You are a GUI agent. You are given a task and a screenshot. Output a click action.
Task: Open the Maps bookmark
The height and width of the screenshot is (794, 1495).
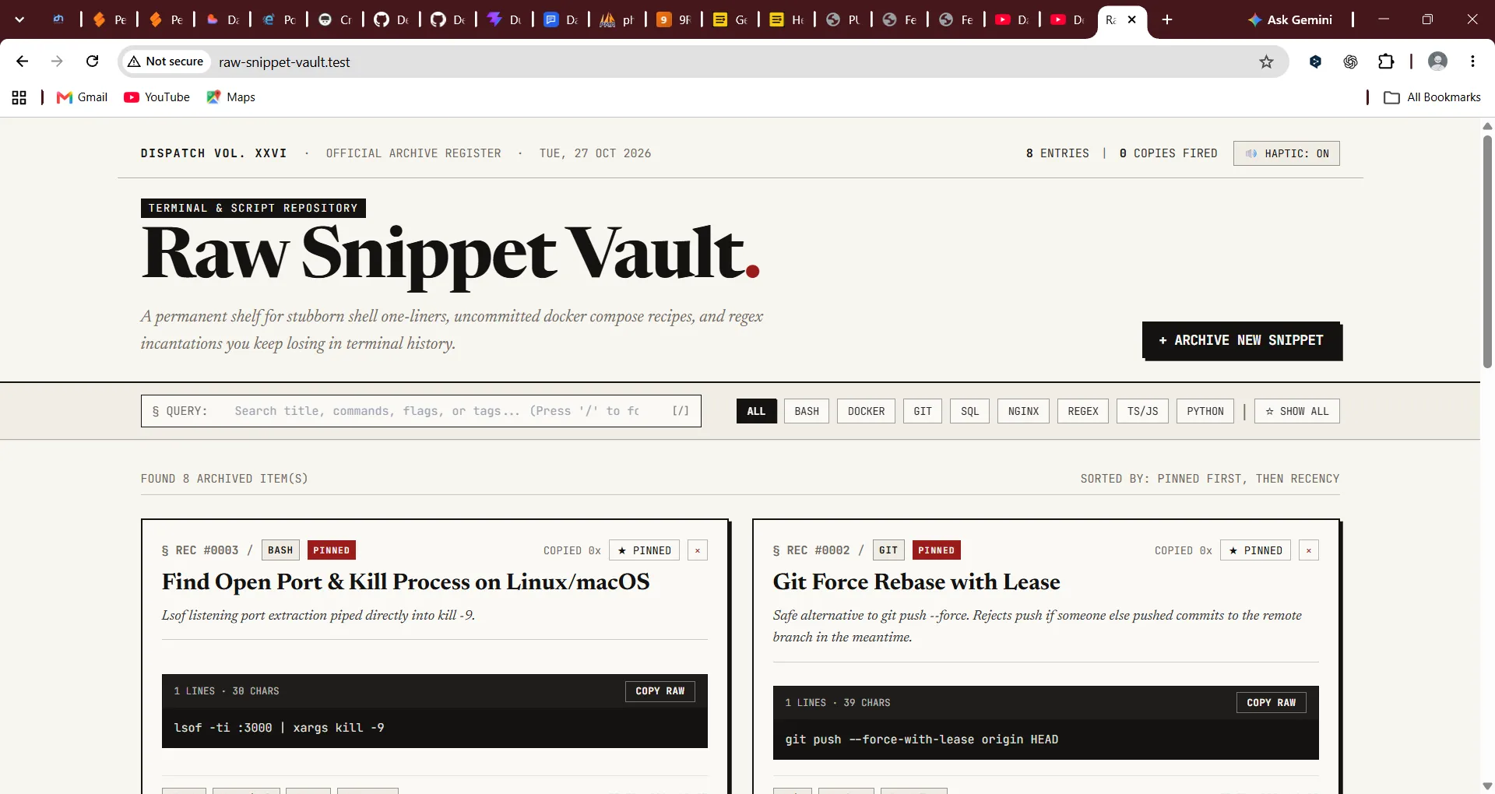pos(230,97)
